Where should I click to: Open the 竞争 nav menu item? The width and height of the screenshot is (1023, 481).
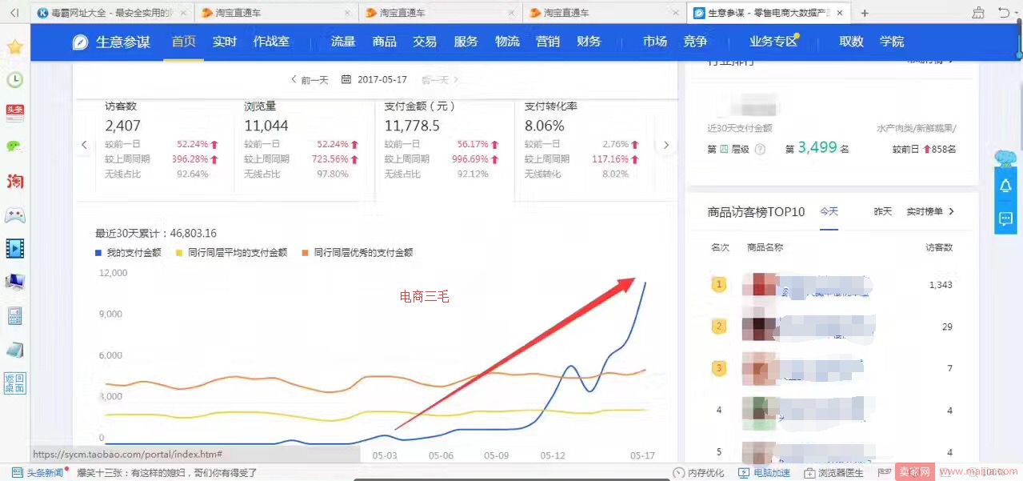click(696, 42)
